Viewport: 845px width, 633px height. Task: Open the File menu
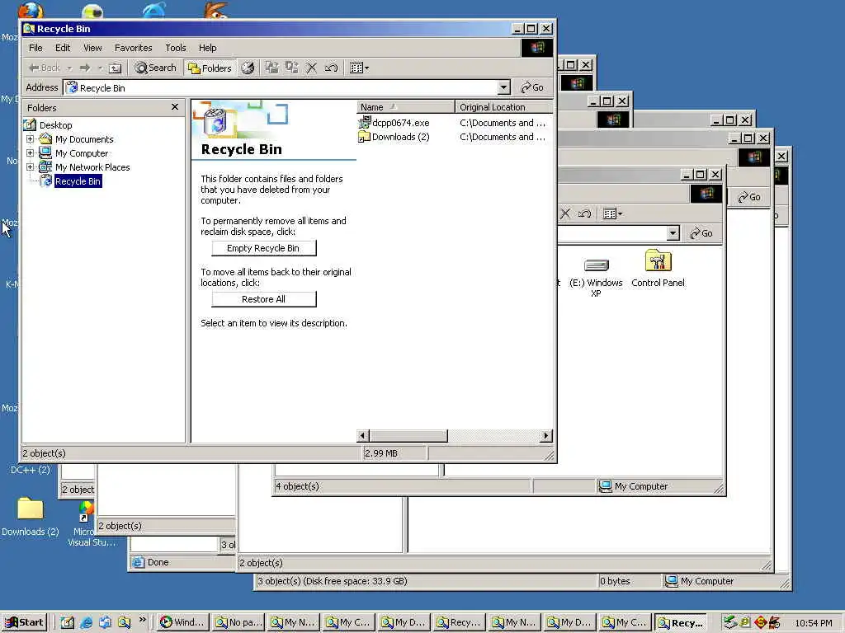(35, 48)
